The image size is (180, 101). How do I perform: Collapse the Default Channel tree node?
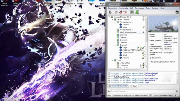(x=112, y=20)
